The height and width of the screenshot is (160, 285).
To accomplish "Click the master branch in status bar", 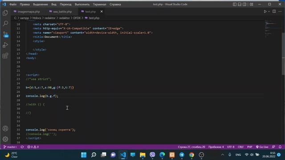I will click(x=10, y=147).
